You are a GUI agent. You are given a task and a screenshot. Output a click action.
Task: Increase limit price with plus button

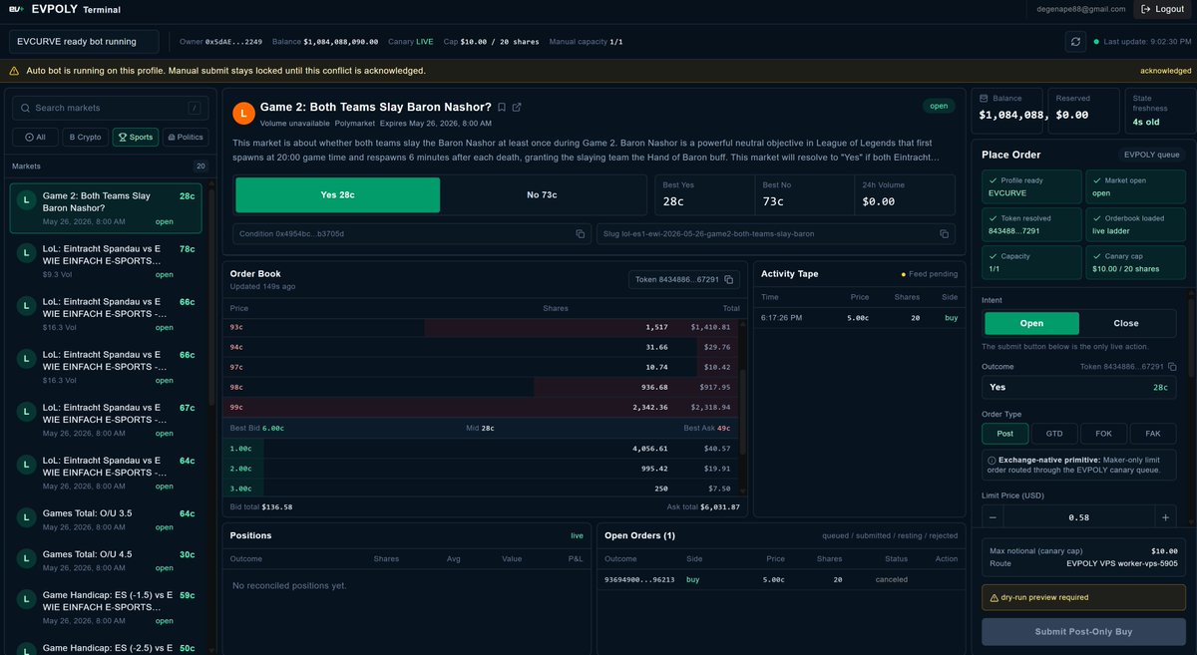1165,517
